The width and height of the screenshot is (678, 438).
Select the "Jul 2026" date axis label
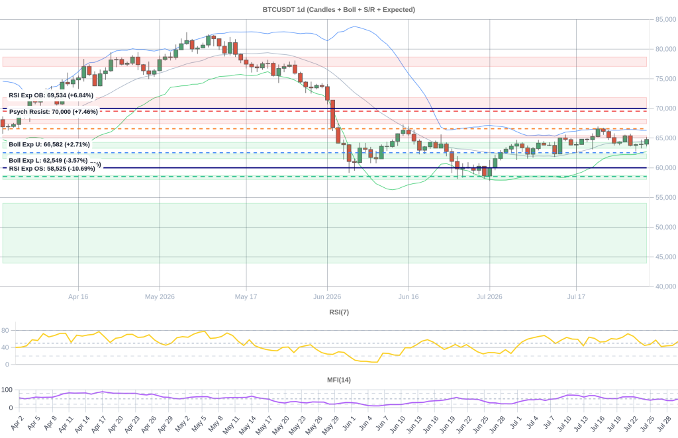(489, 297)
